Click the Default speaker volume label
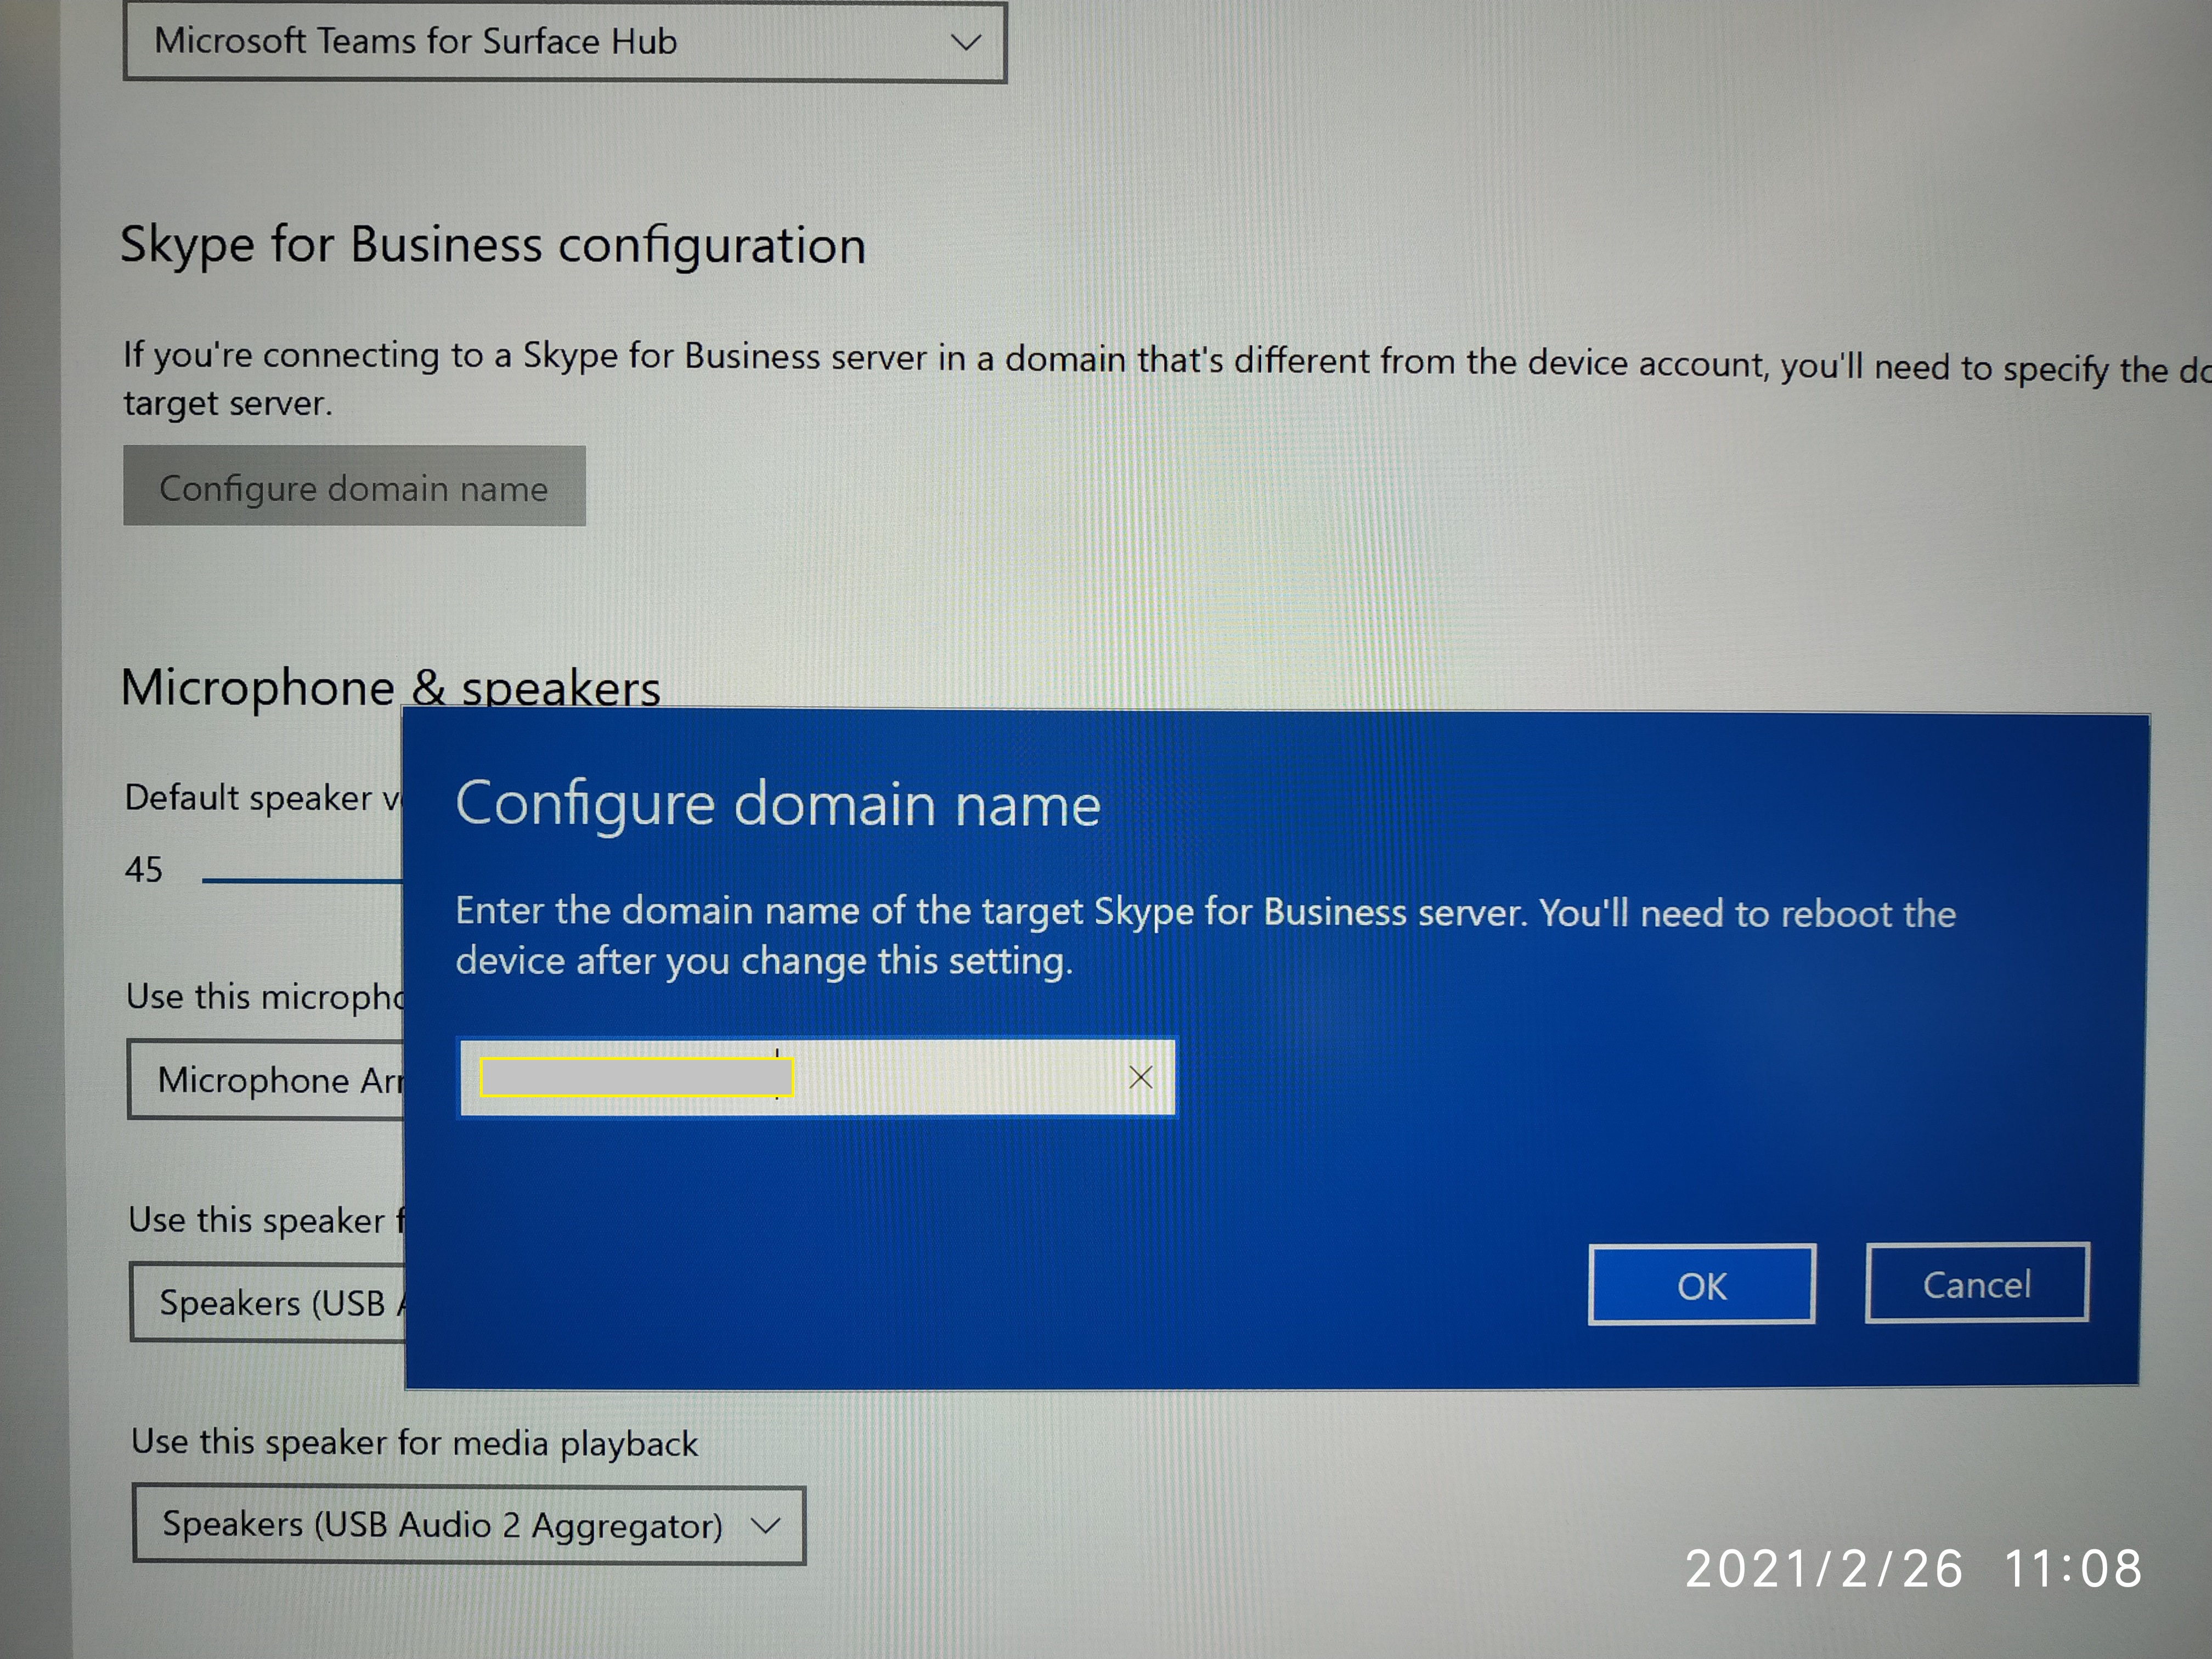 262,797
